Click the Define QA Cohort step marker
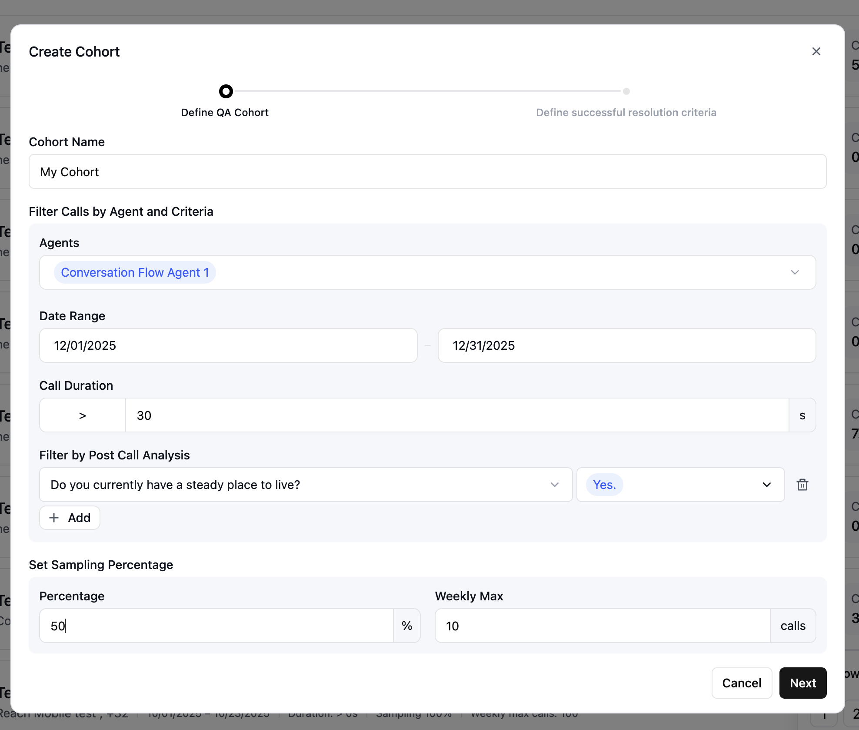 (x=226, y=91)
